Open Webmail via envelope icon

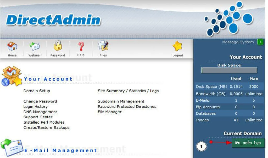pos(35,46)
